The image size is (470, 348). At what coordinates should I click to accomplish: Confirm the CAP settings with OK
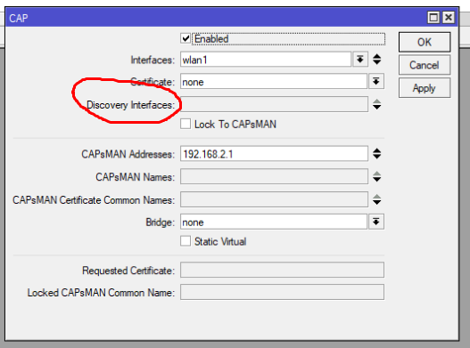coord(425,42)
